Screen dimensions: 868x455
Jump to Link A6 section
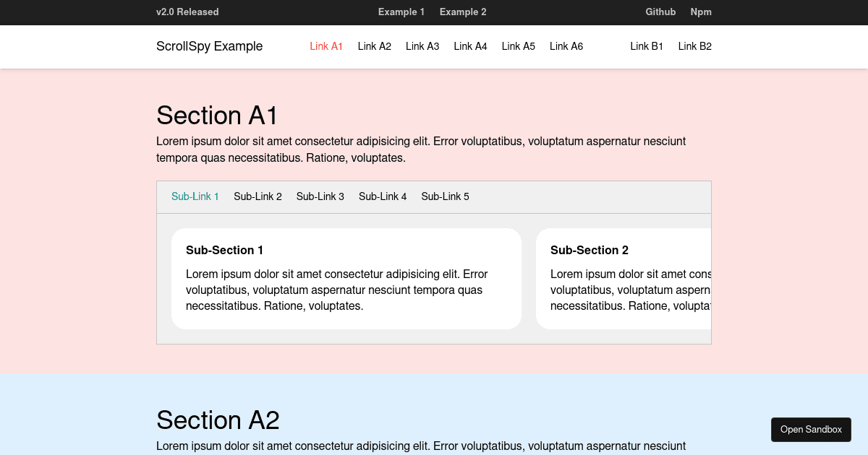[x=566, y=46]
